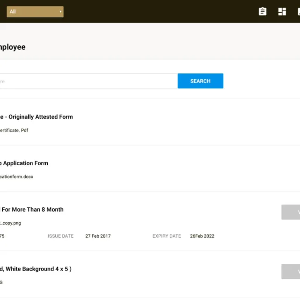Click the Employee page heading
This screenshot has width=300, height=300.
click(13, 47)
